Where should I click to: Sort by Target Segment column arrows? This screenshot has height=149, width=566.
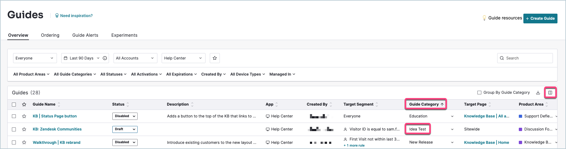[x=377, y=104]
